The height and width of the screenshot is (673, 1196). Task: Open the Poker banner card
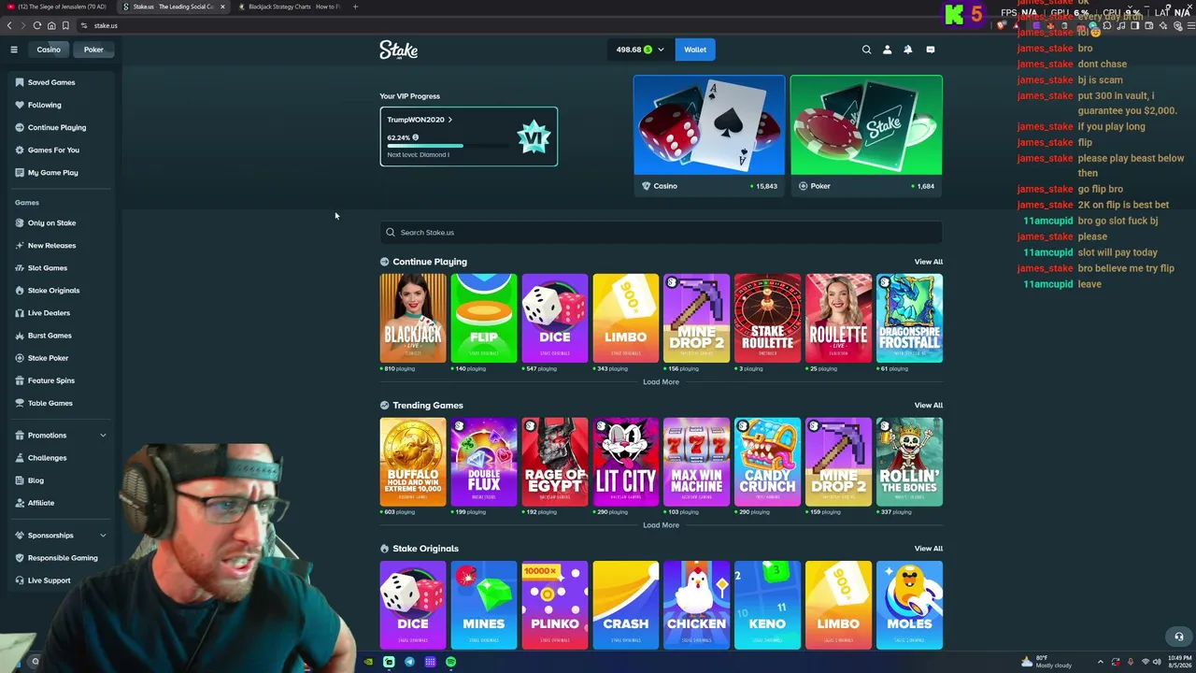click(x=866, y=135)
